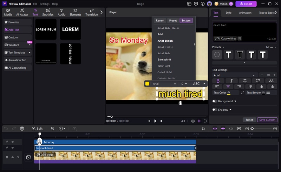Open the ABC style dropdown

(199, 84)
